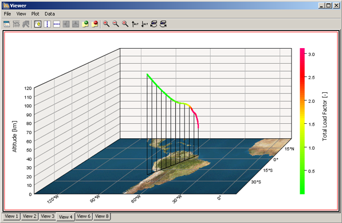Click the grayed grid icon

click(x=17, y=24)
